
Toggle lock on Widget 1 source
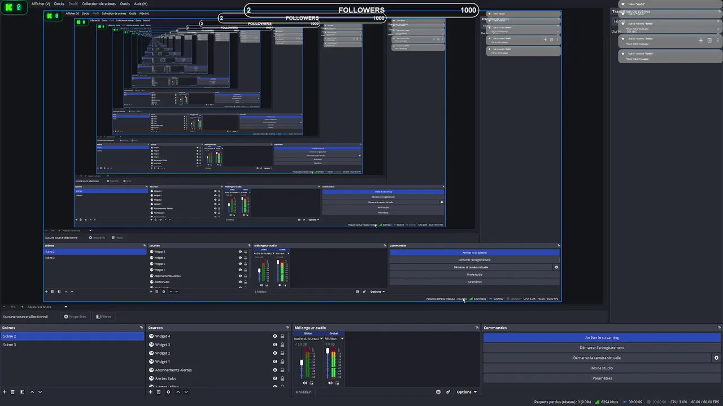pos(282,361)
